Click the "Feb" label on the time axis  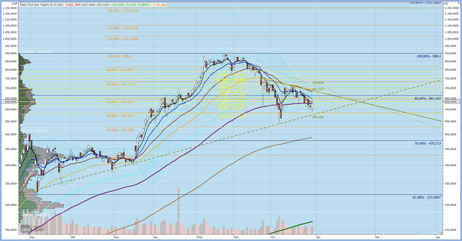coord(236,237)
